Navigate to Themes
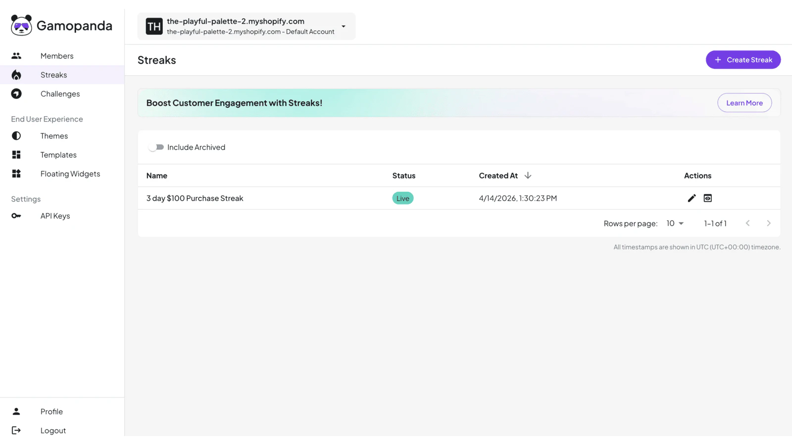Screen dimensions: 792x445 (x=62, y=135)
